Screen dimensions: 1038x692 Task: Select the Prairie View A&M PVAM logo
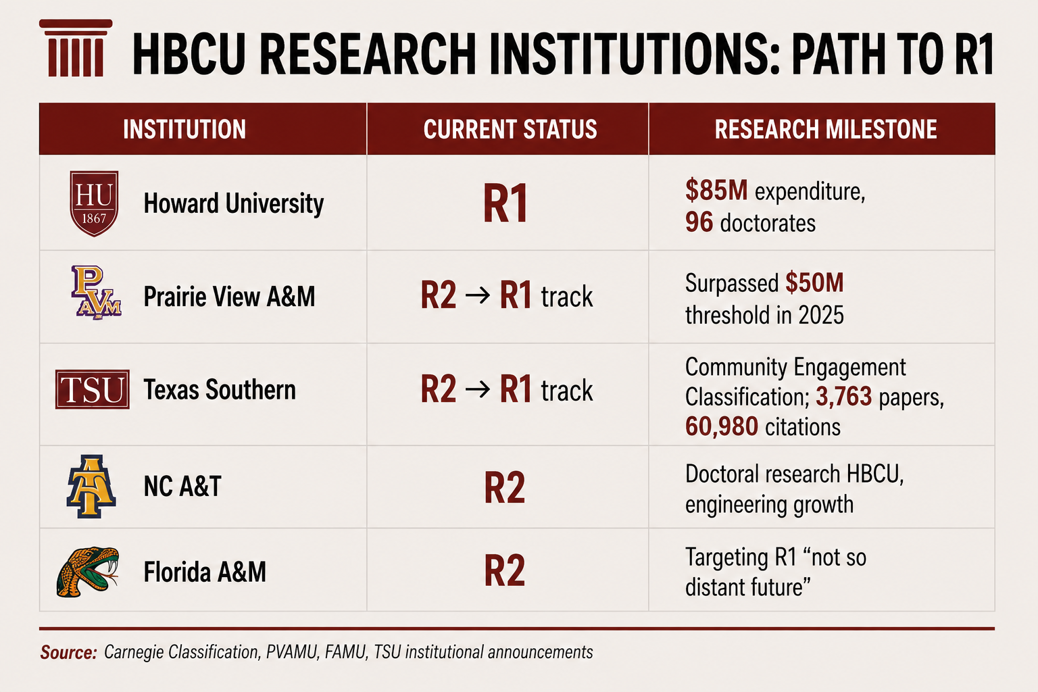(96, 293)
